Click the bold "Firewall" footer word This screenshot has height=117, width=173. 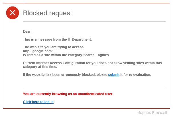click(x=159, y=112)
